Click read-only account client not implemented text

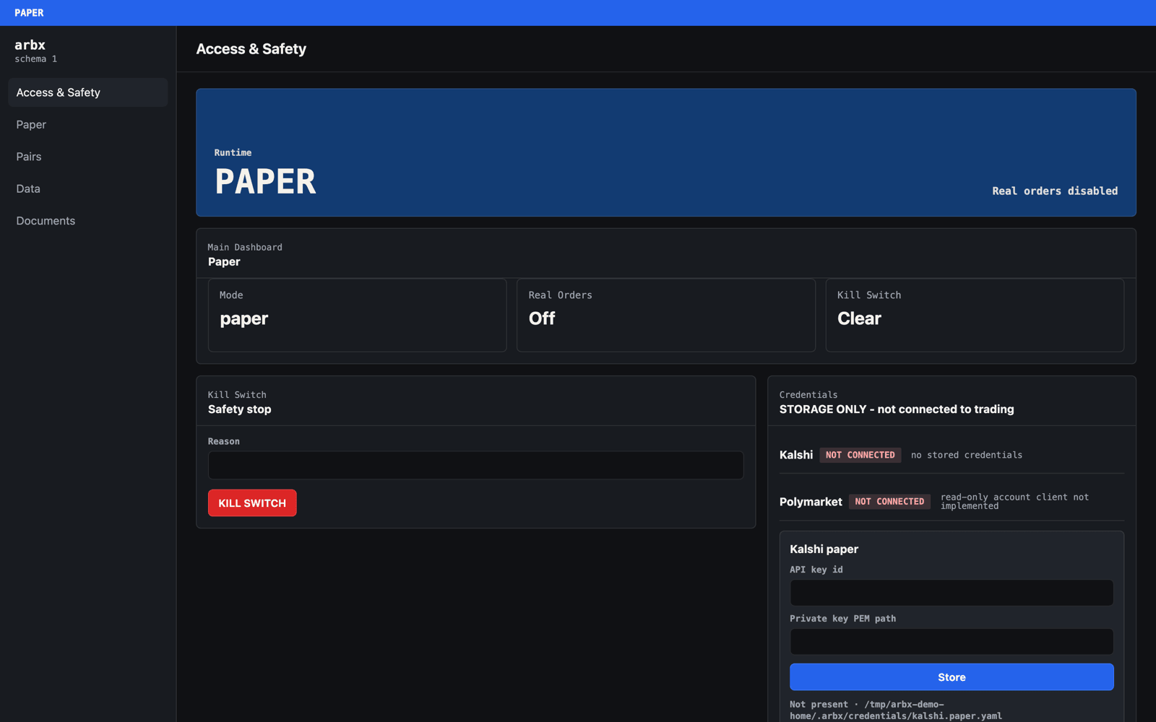point(1014,501)
